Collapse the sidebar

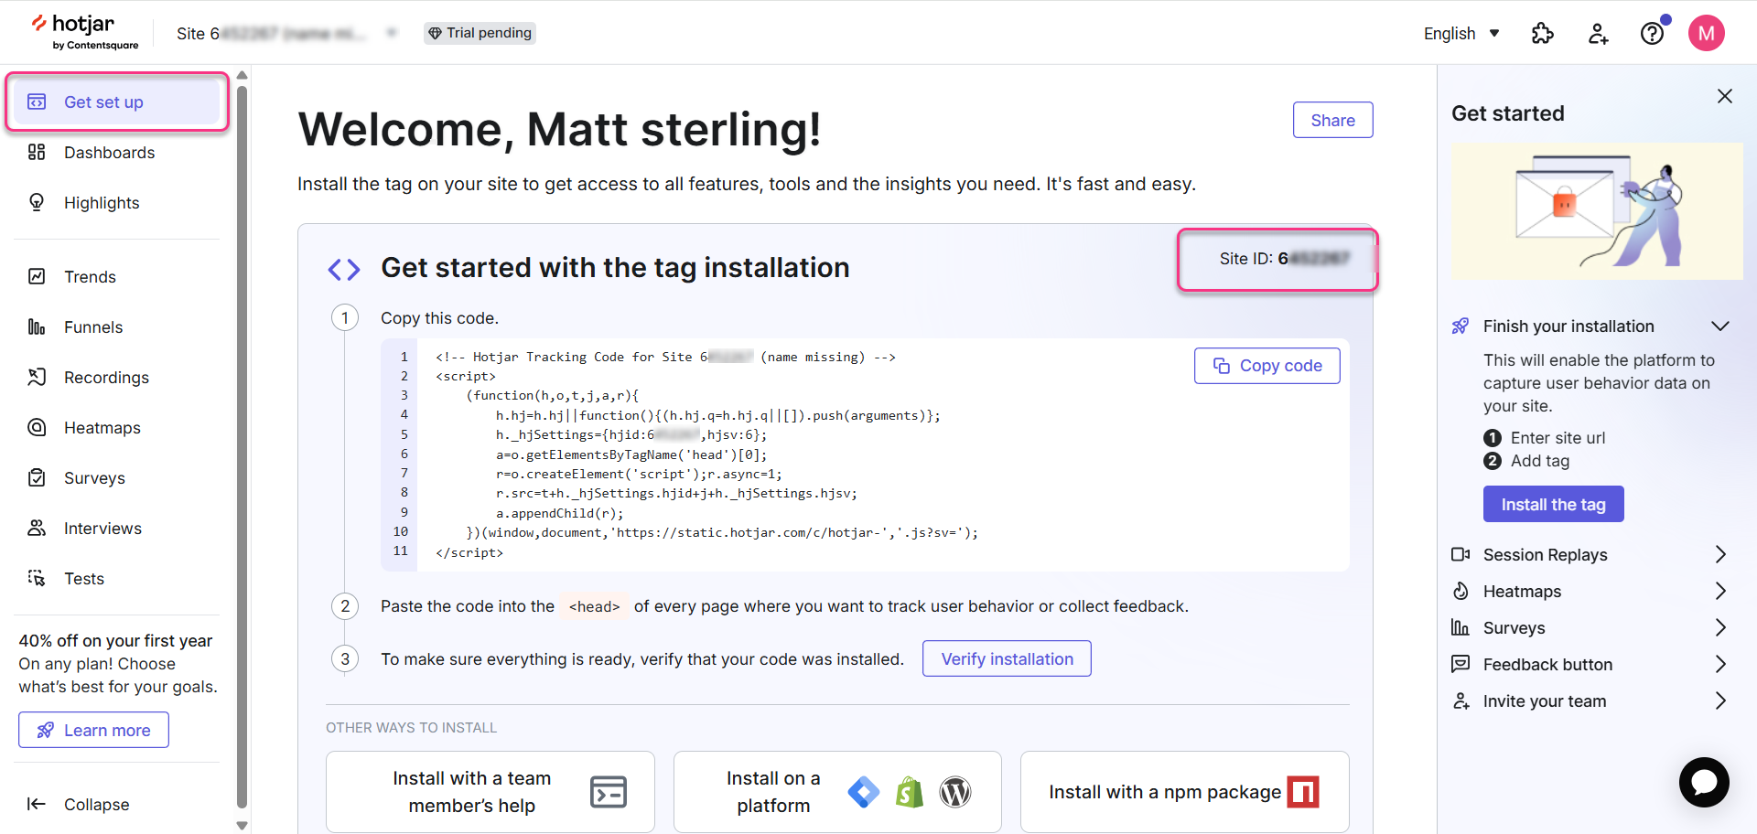(79, 804)
